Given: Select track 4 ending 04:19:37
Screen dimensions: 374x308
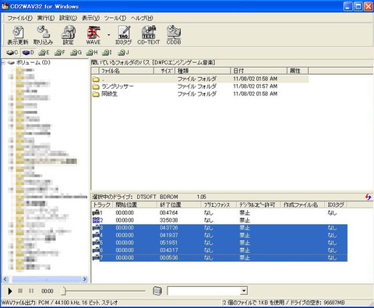Looking at the screenshot, I should tap(220, 236).
